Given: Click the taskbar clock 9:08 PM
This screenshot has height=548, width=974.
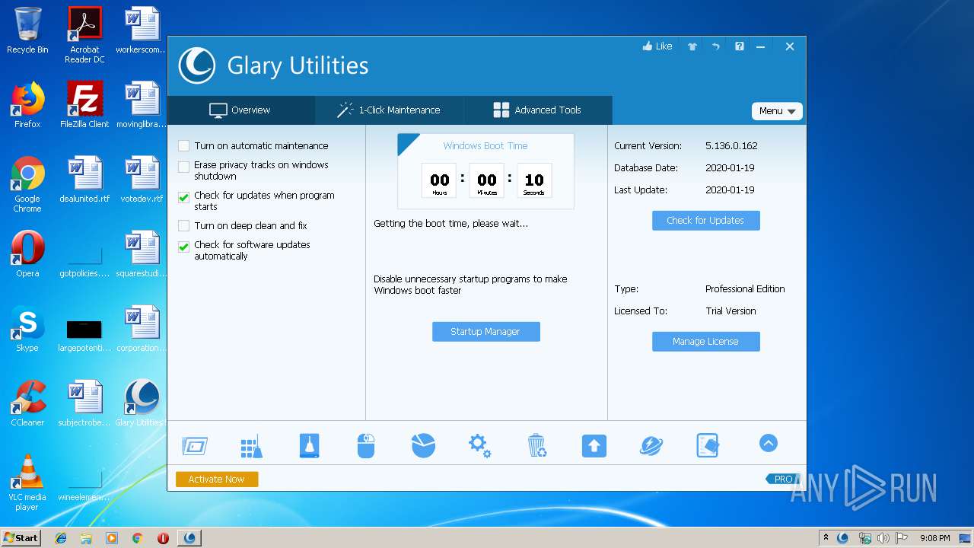Looking at the screenshot, I should pos(934,538).
